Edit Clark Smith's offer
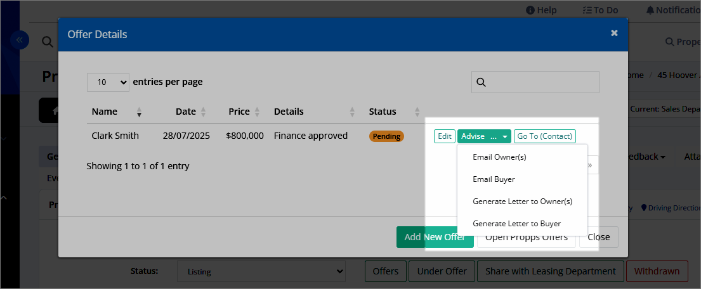 coord(444,136)
